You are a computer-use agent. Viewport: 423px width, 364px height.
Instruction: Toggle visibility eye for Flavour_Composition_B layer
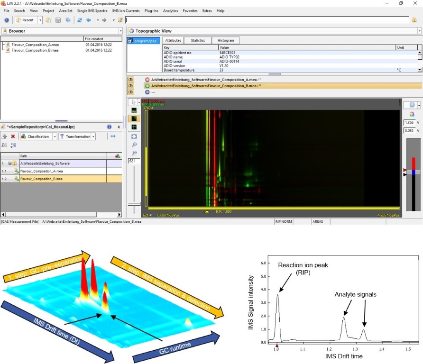[x=130, y=86]
